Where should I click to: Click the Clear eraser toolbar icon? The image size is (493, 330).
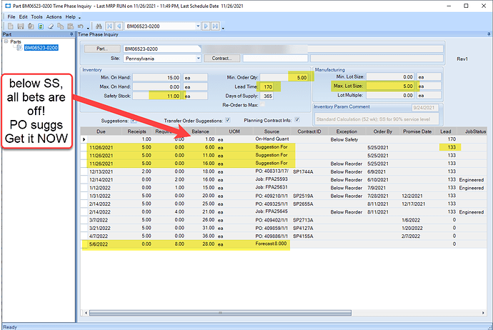click(51, 26)
